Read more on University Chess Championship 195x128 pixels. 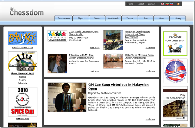(x=95, y=48)
